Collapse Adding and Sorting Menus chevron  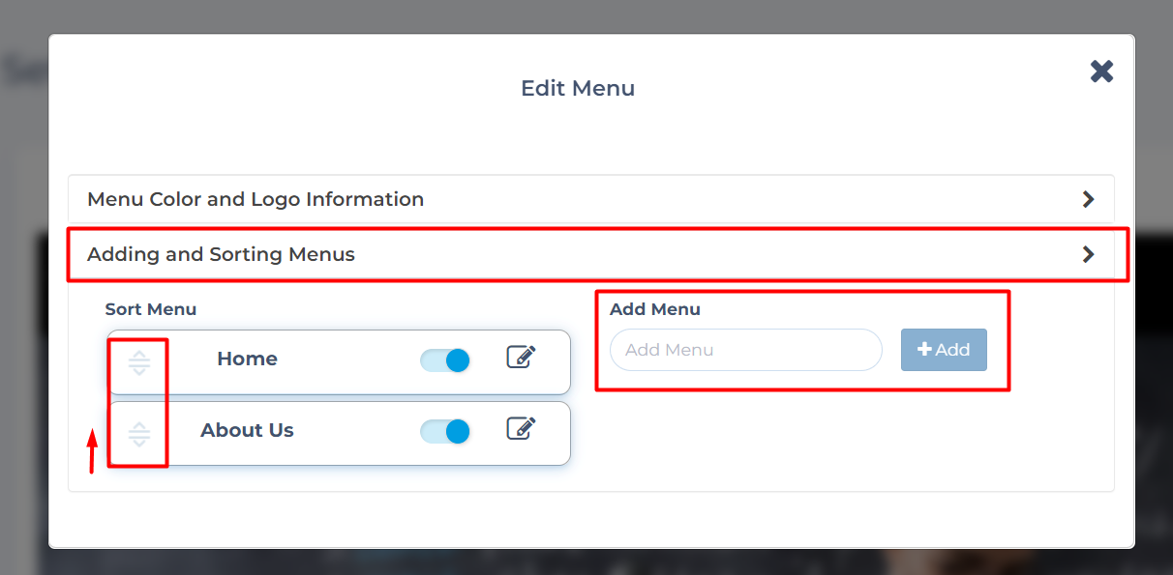click(x=1089, y=254)
